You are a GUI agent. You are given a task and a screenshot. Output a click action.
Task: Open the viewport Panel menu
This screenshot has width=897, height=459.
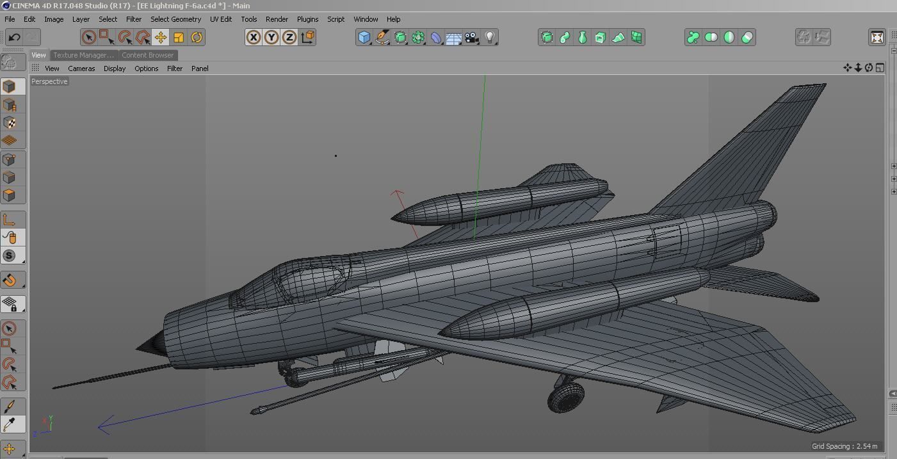[x=200, y=68]
